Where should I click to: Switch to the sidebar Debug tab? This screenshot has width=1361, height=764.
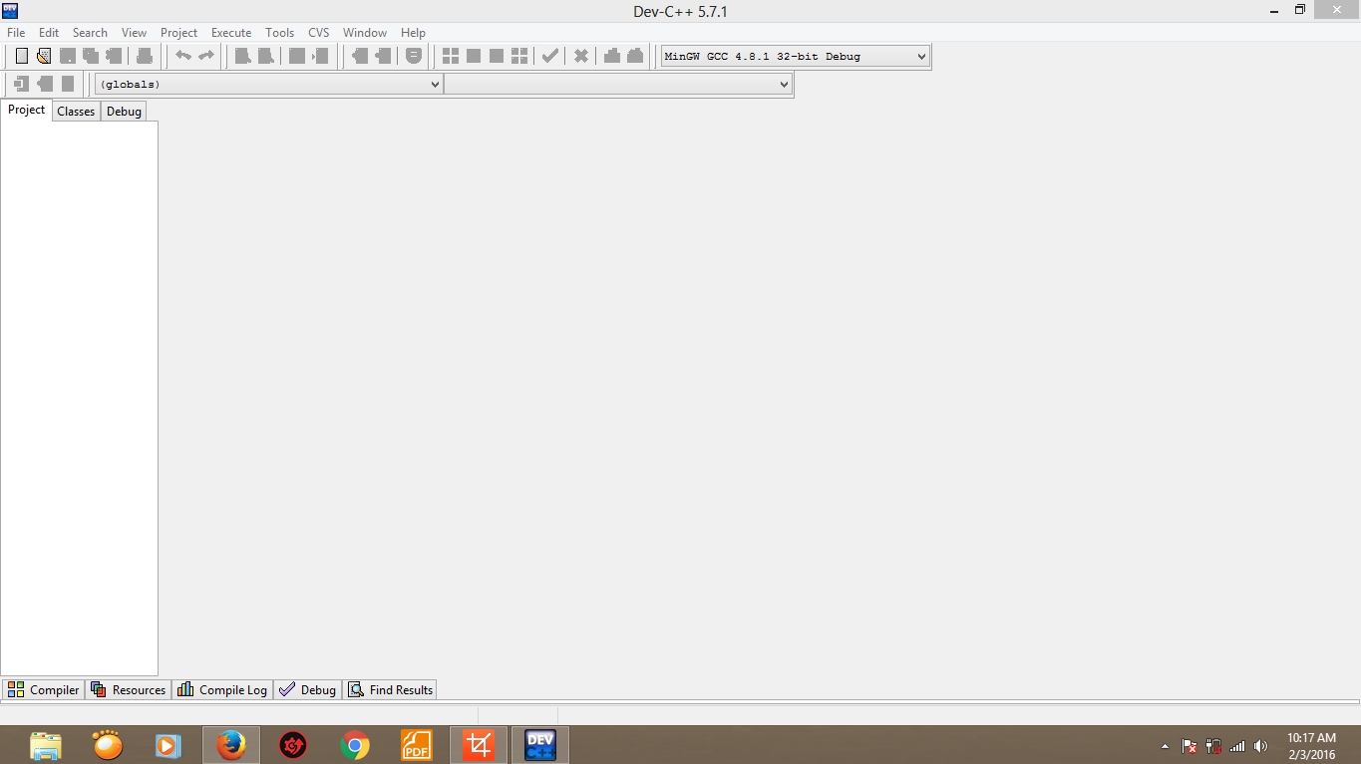tap(124, 112)
